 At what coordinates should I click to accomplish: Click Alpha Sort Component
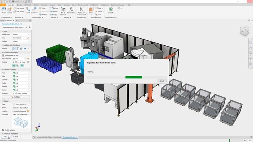(81, 11)
